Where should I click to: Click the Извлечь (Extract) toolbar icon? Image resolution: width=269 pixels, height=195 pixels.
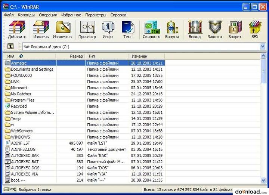(41, 29)
